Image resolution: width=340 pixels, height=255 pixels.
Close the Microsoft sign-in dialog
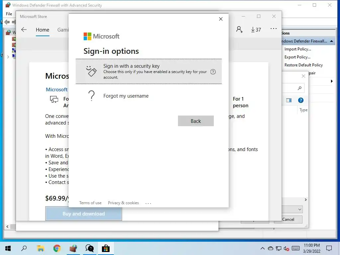click(x=221, y=19)
